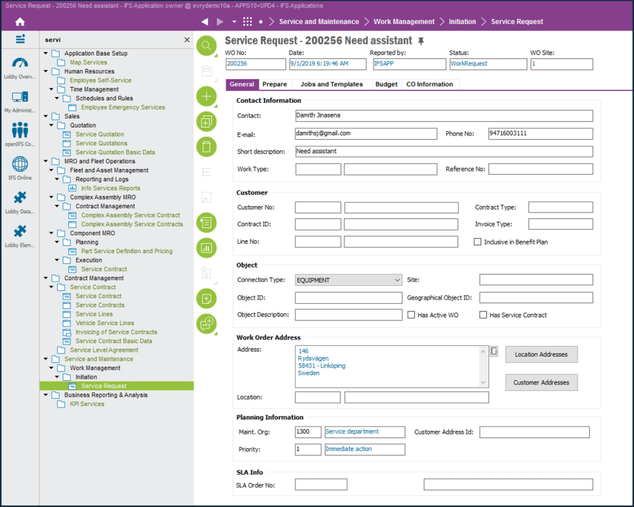
Task: Click the green Duplicate record icon
Action: (x=206, y=122)
